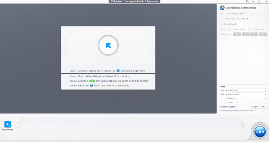Click the 'Carpeta de salida:' label
269x142 pixels.
[228, 107]
